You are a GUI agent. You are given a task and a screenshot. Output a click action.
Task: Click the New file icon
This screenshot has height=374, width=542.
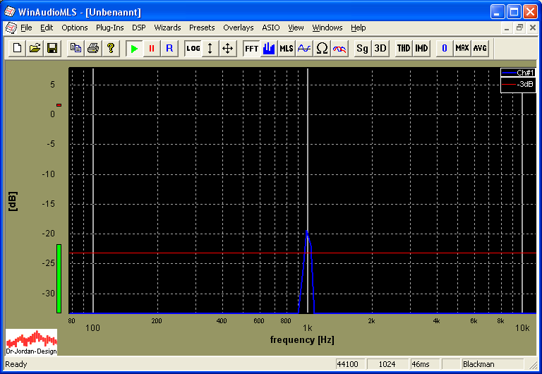tap(17, 48)
